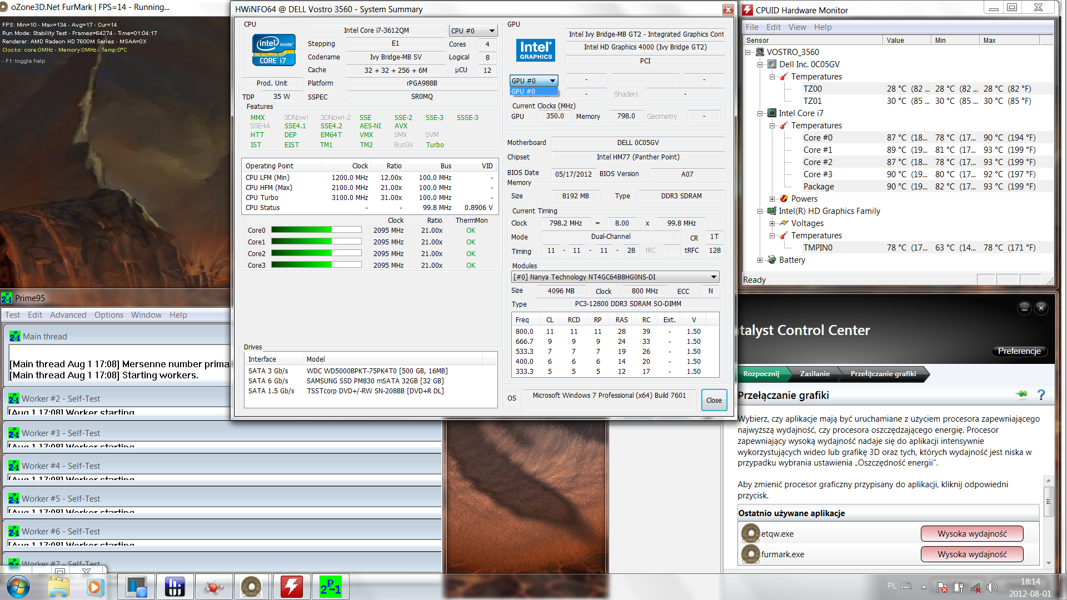Click the etqw.exe application icon
This screenshot has height=600, width=1067.
pyautogui.click(x=750, y=533)
